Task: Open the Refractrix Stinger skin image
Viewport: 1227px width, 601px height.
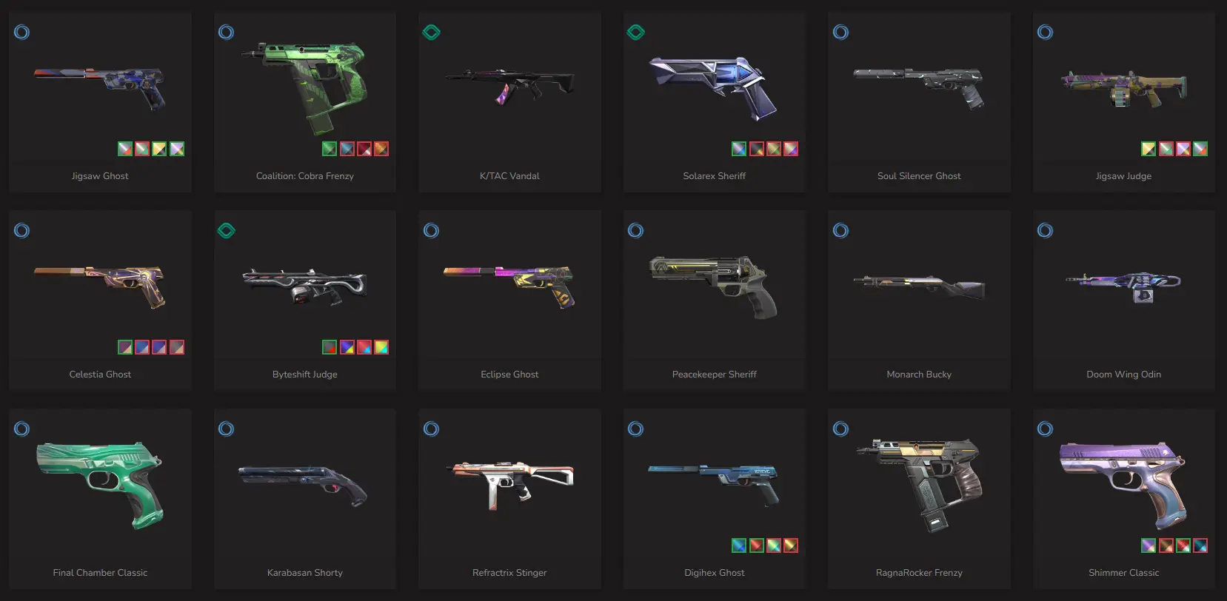Action: pos(510,485)
